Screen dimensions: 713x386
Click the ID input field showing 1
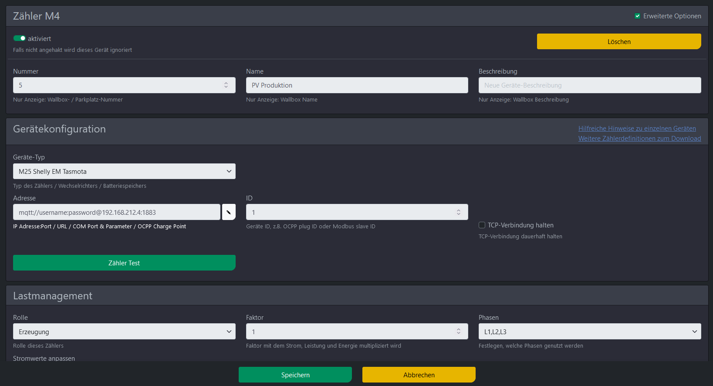357,212
